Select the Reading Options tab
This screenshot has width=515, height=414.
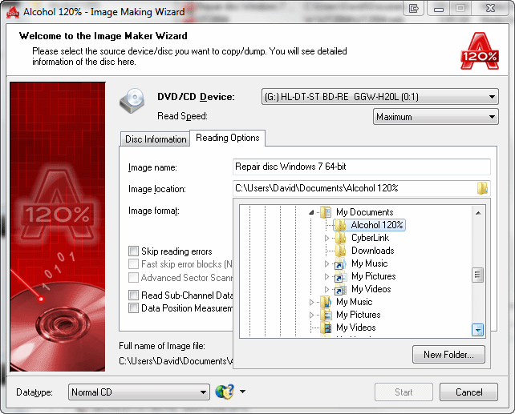point(228,138)
